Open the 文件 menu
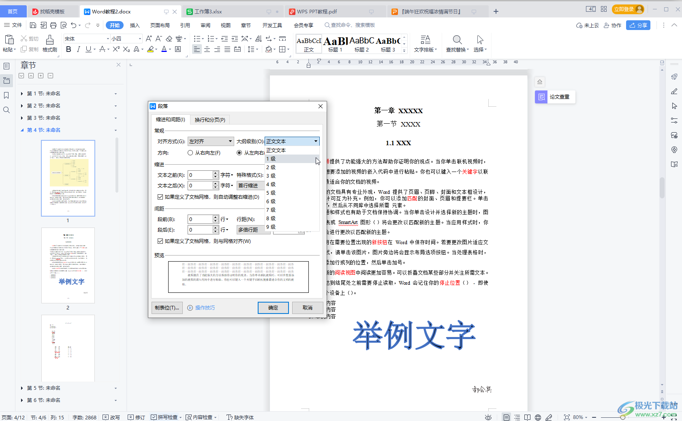 click(13, 25)
